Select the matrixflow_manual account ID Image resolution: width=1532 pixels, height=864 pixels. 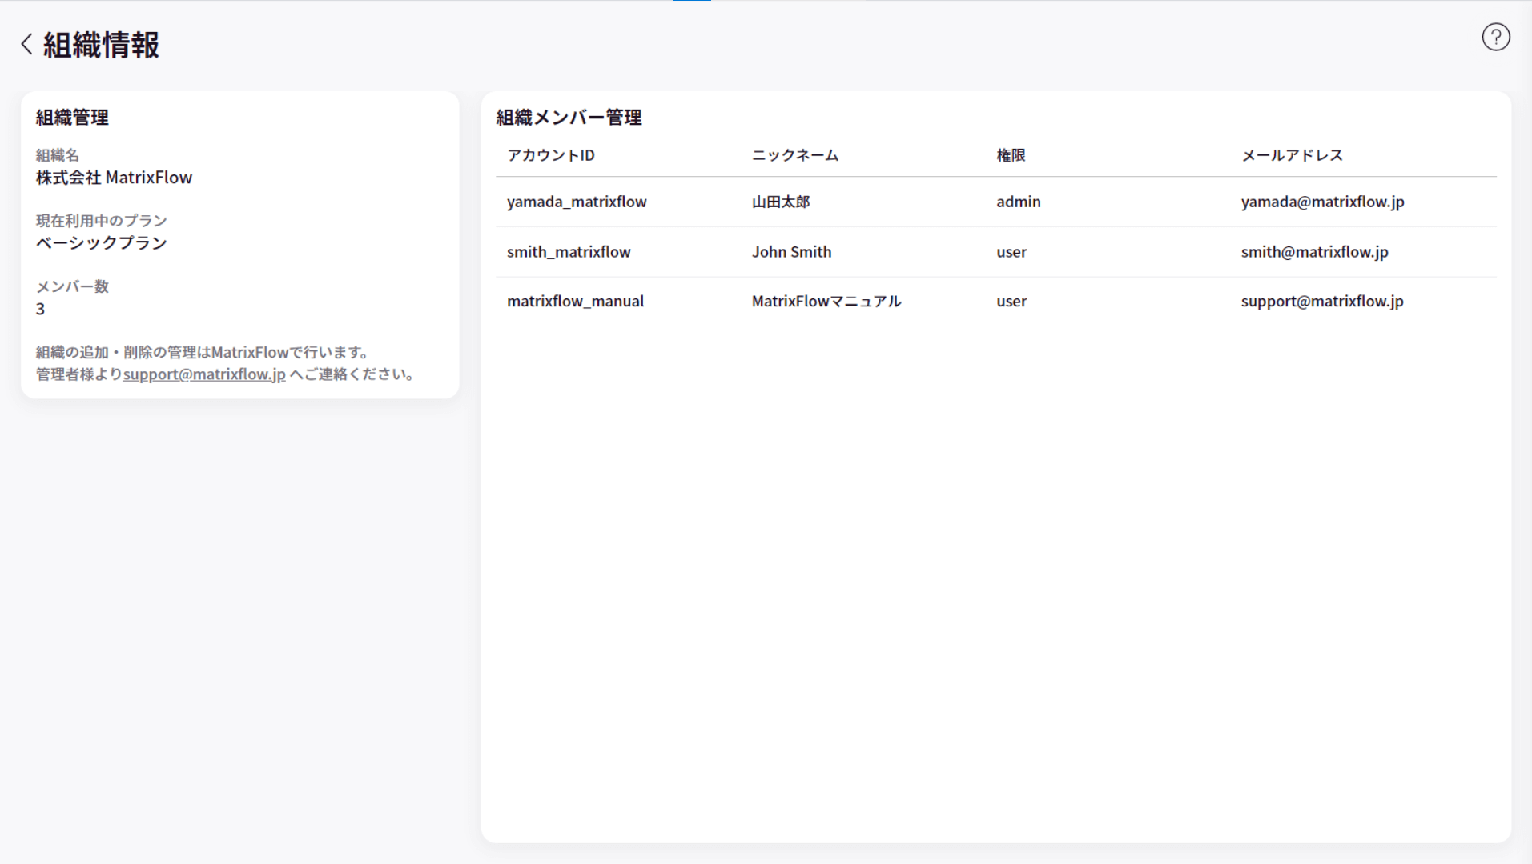(x=575, y=302)
